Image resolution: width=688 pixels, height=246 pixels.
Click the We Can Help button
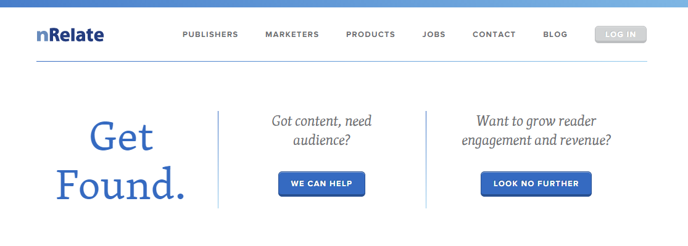[x=321, y=184]
